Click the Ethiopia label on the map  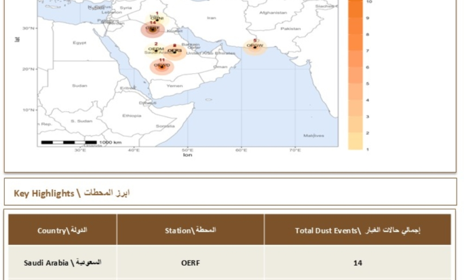pos(132,116)
